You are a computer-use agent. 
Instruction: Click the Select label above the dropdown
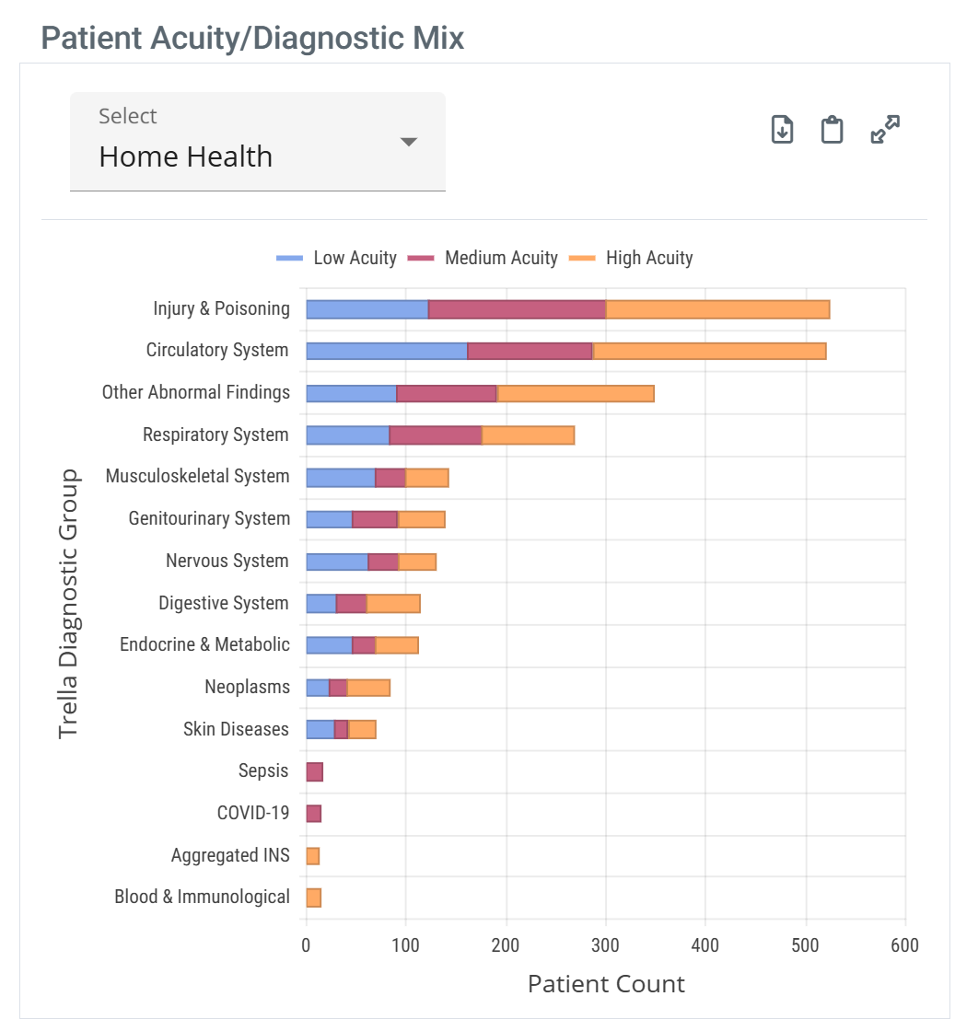click(128, 115)
